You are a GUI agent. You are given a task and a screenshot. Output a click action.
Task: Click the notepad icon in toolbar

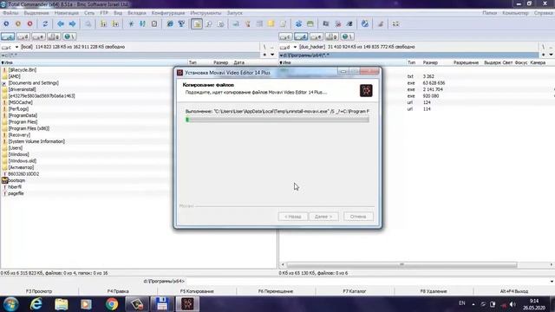tap(154, 23)
